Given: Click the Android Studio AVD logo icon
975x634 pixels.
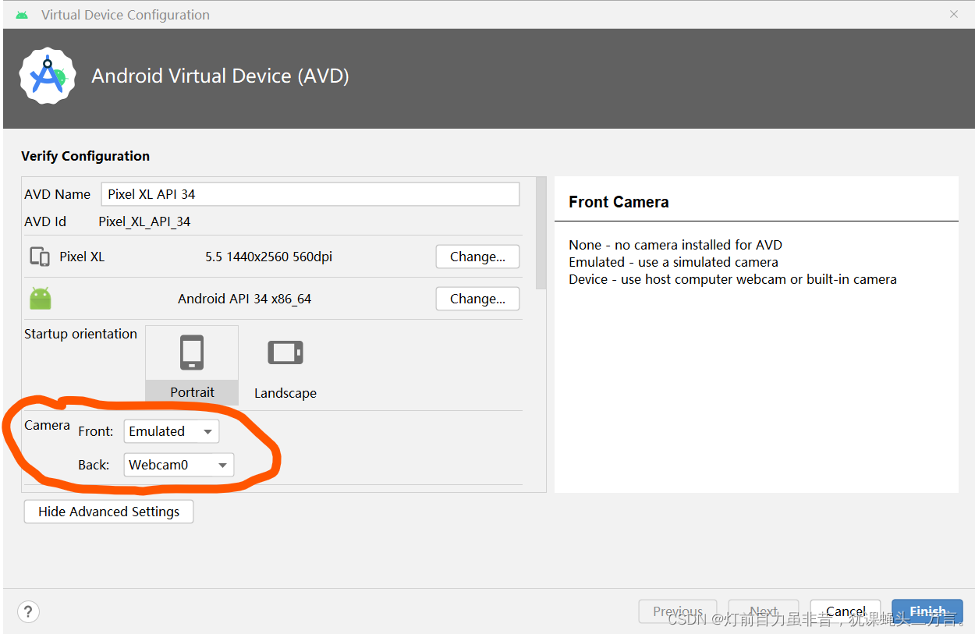Looking at the screenshot, I should coord(48,76).
